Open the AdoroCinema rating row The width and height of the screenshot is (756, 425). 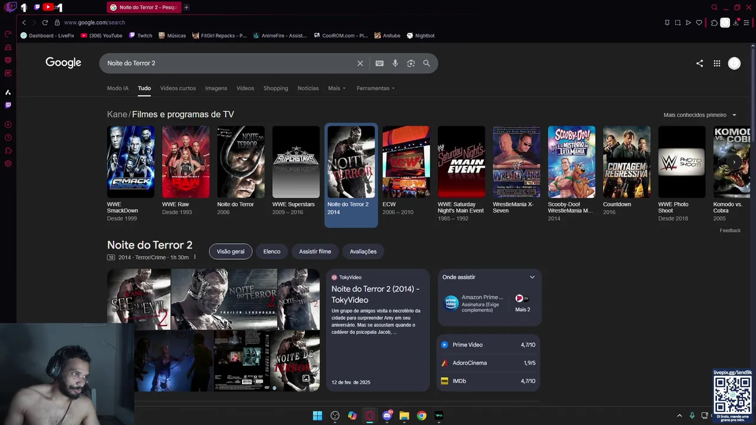[x=488, y=363]
